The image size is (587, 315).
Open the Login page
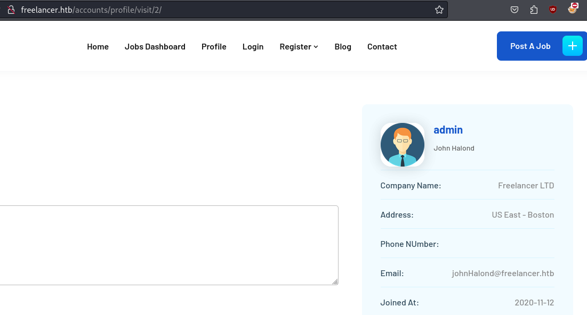[x=253, y=47]
